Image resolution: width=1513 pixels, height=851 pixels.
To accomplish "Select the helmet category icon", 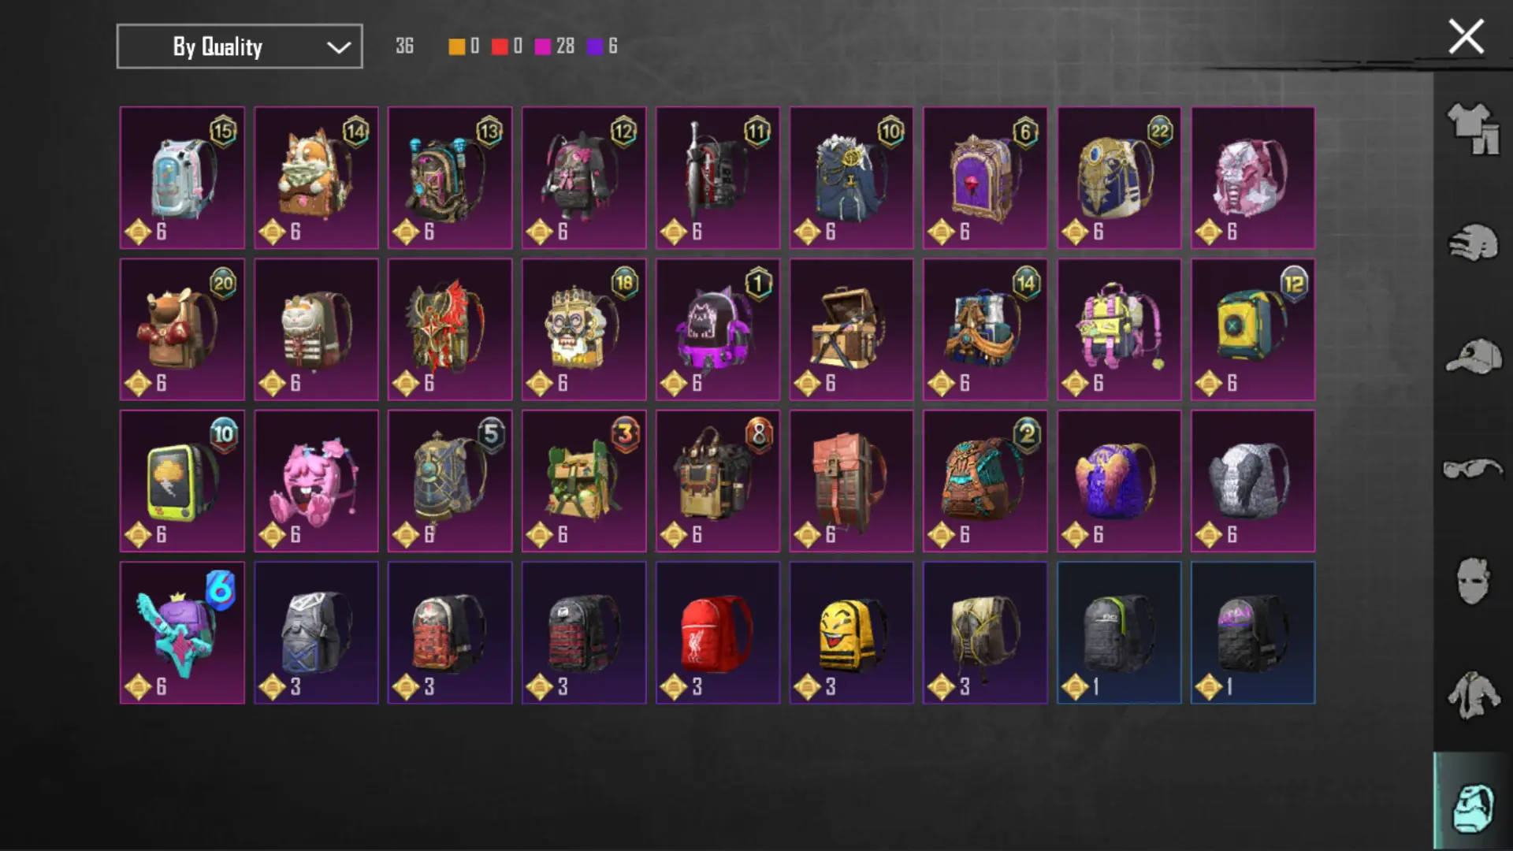I will [1473, 243].
